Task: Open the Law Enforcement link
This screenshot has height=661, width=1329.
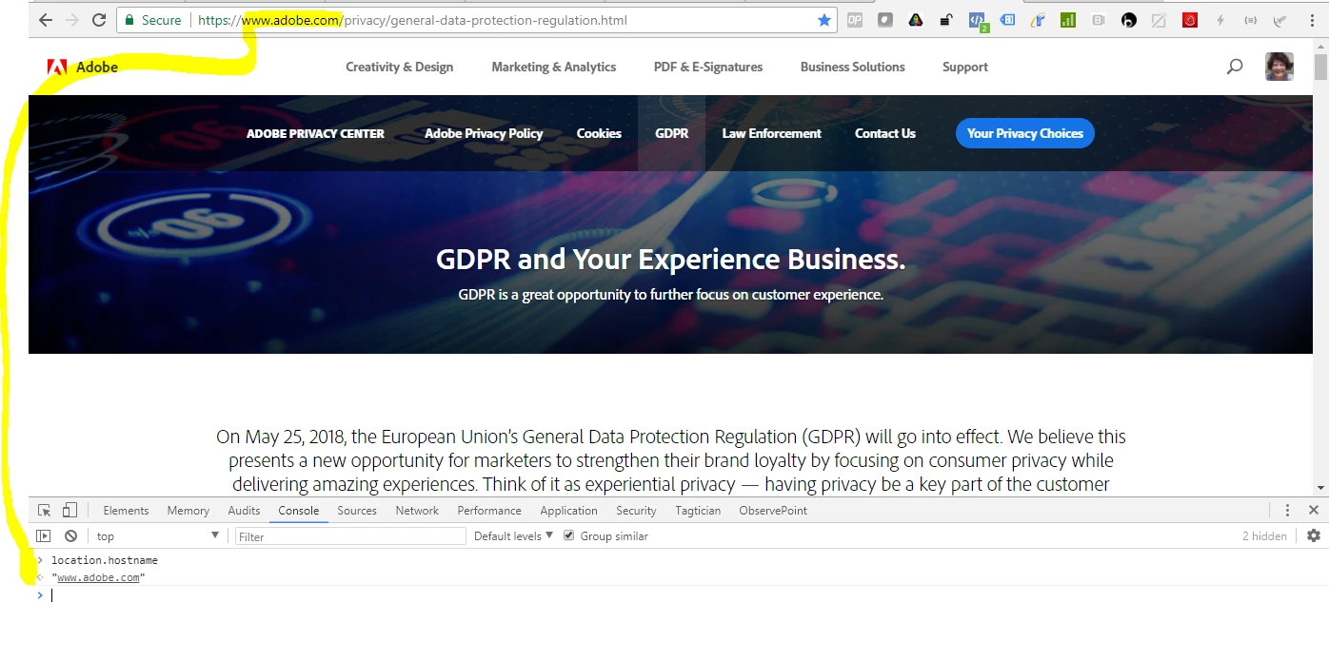Action: pyautogui.click(x=771, y=133)
